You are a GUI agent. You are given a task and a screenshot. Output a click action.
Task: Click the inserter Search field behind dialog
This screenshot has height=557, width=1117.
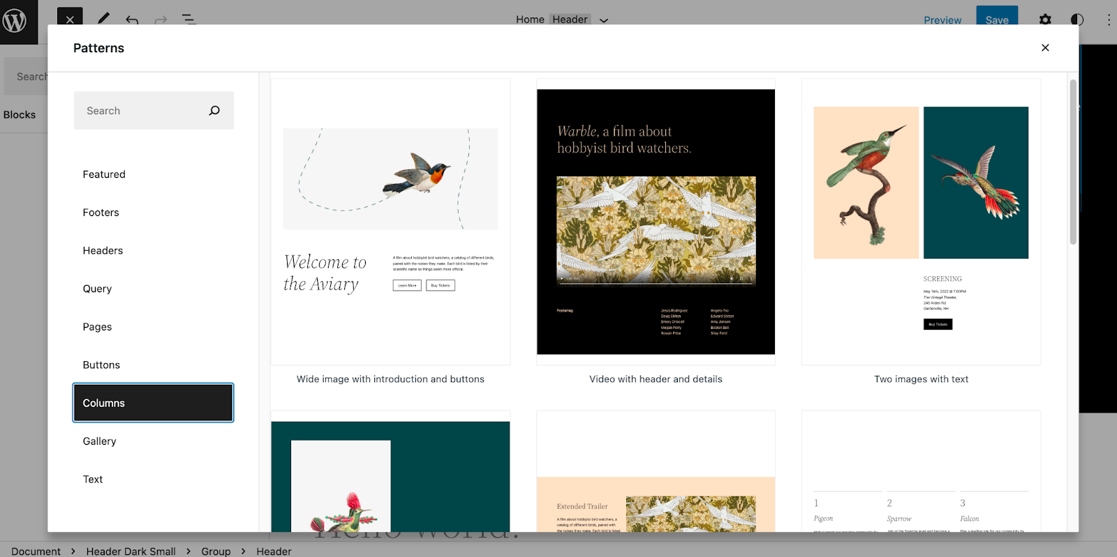click(x=27, y=77)
